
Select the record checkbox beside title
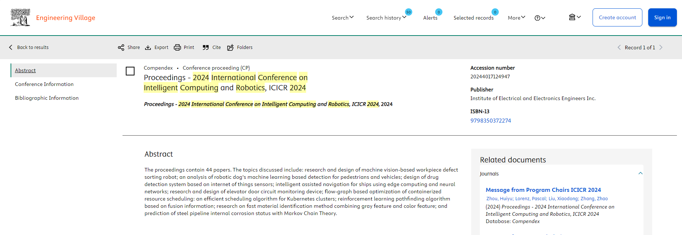(130, 71)
